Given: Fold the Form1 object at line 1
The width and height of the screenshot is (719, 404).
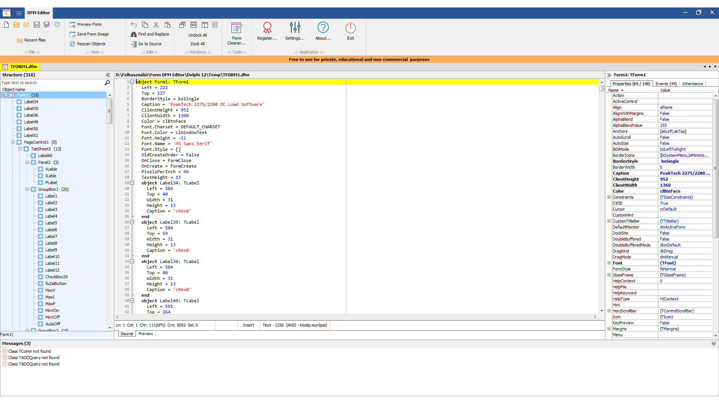Looking at the screenshot, I should (132, 82).
